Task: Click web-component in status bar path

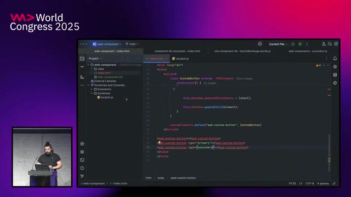Action: (x=94, y=183)
